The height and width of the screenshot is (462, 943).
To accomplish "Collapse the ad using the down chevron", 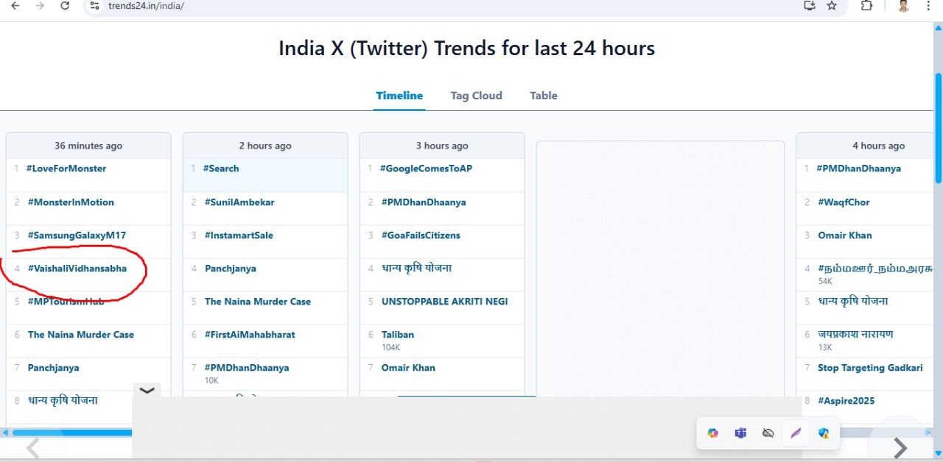I will pos(147,391).
